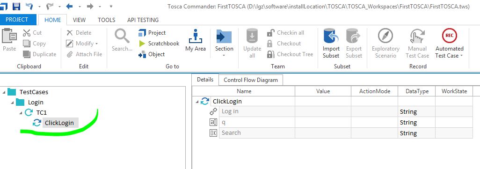This screenshot has width=480, height=169.
Task: Expand the Section dropdown
Action: (224, 55)
